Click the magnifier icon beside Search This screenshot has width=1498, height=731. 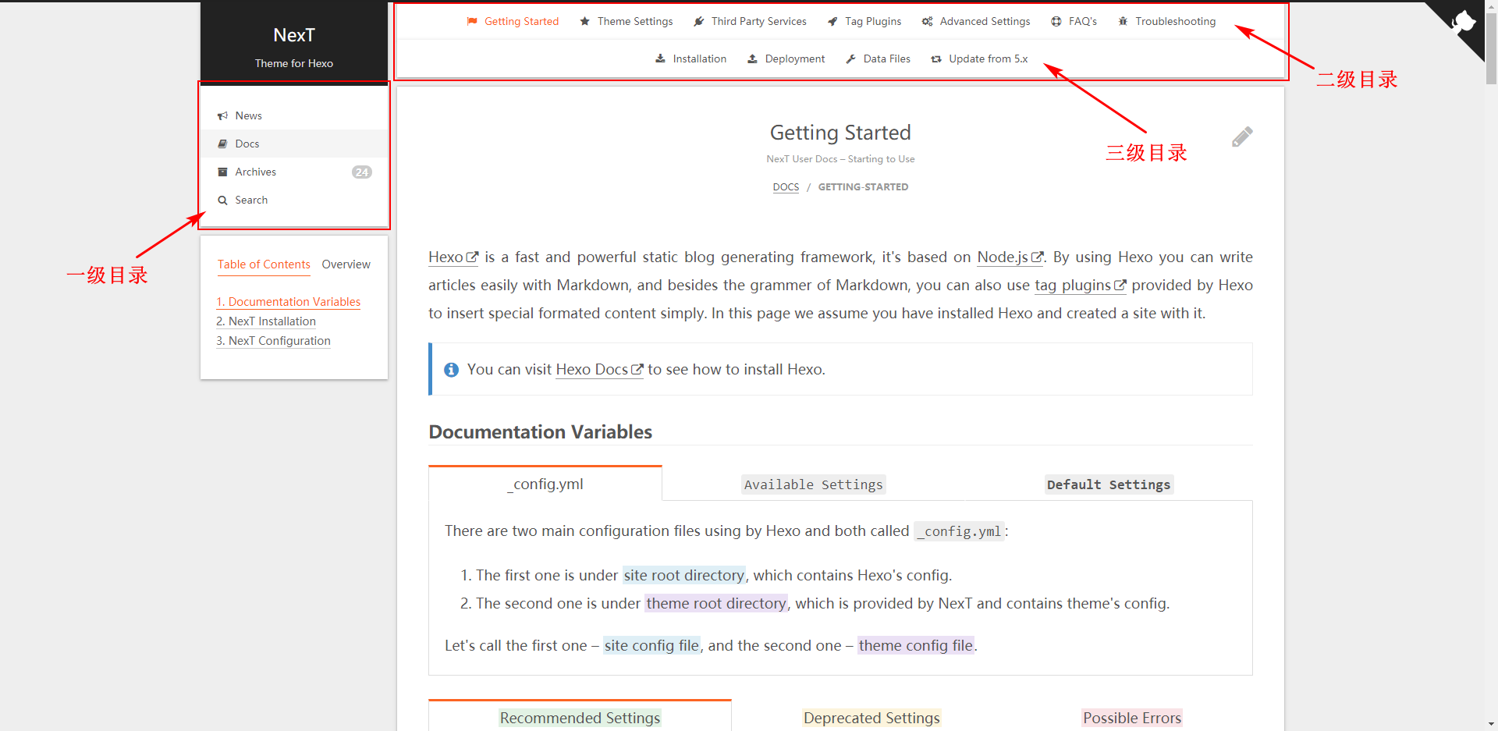point(222,200)
